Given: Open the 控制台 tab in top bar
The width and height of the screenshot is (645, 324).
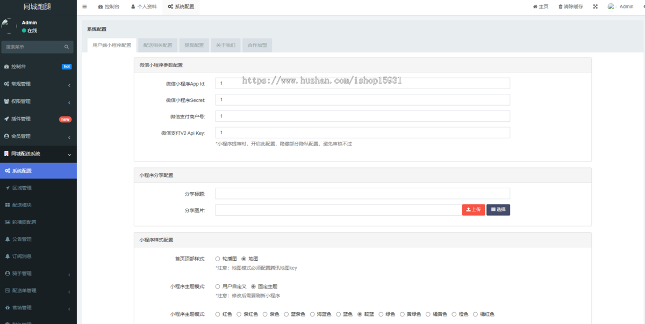Looking at the screenshot, I should click(109, 7).
